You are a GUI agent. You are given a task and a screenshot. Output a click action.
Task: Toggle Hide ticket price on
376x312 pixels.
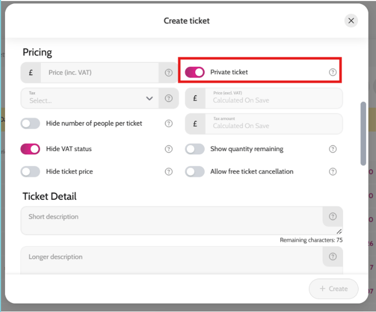[x=30, y=172]
